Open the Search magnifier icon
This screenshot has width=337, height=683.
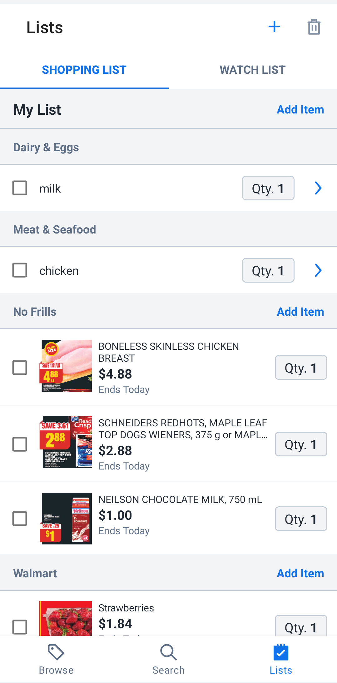[x=168, y=652]
